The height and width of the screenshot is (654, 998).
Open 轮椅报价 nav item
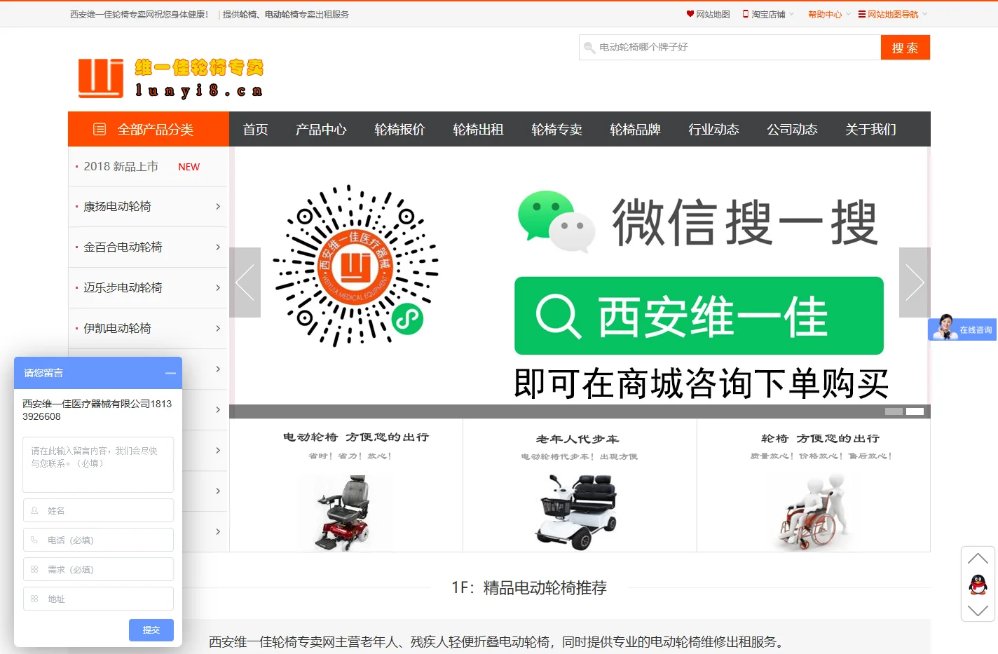point(399,129)
